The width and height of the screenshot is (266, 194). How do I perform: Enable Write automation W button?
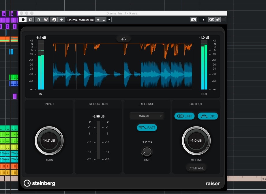tap(46, 20)
